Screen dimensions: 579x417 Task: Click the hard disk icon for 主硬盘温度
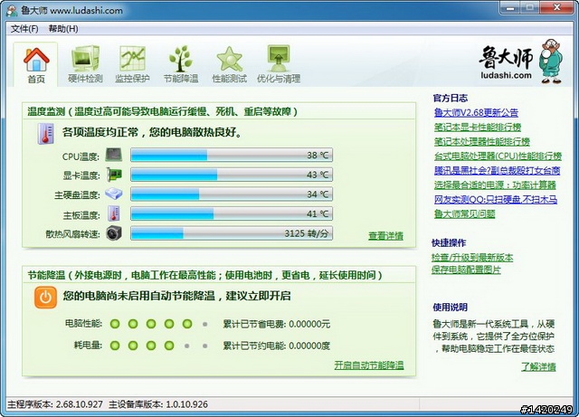click(114, 194)
